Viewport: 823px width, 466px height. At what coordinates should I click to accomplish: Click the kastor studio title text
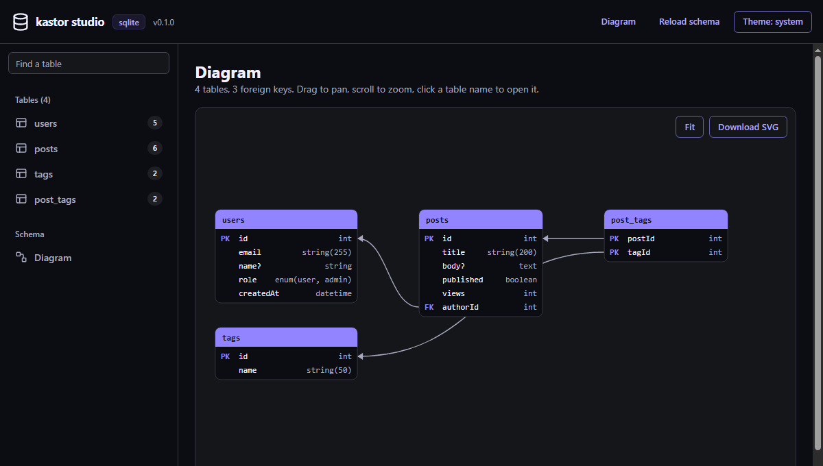click(70, 22)
